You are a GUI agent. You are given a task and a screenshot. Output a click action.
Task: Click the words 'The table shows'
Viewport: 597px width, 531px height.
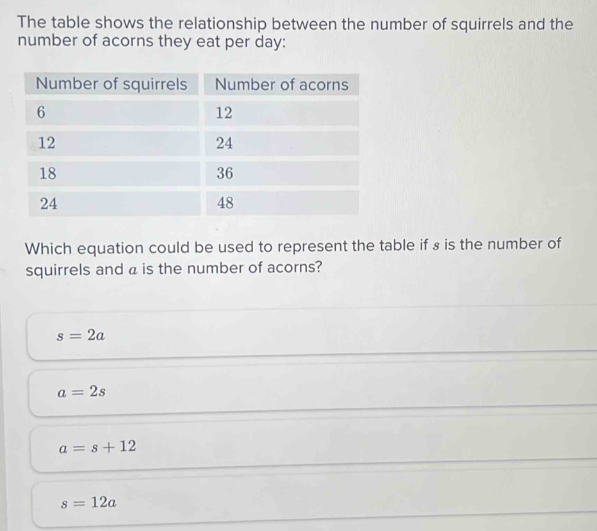coord(68,24)
